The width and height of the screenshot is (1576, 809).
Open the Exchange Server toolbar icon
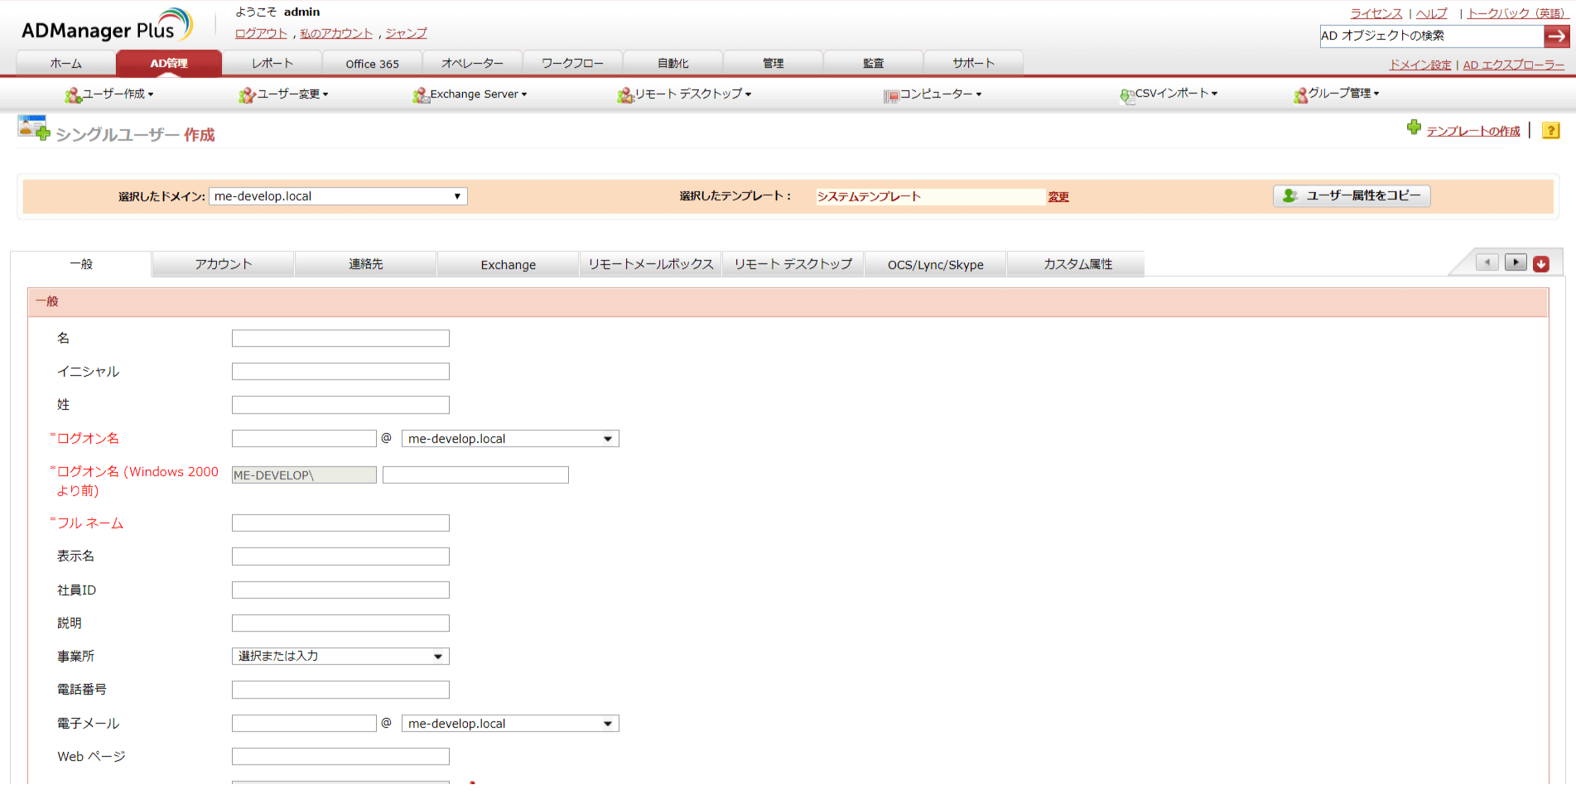pyautogui.click(x=421, y=94)
